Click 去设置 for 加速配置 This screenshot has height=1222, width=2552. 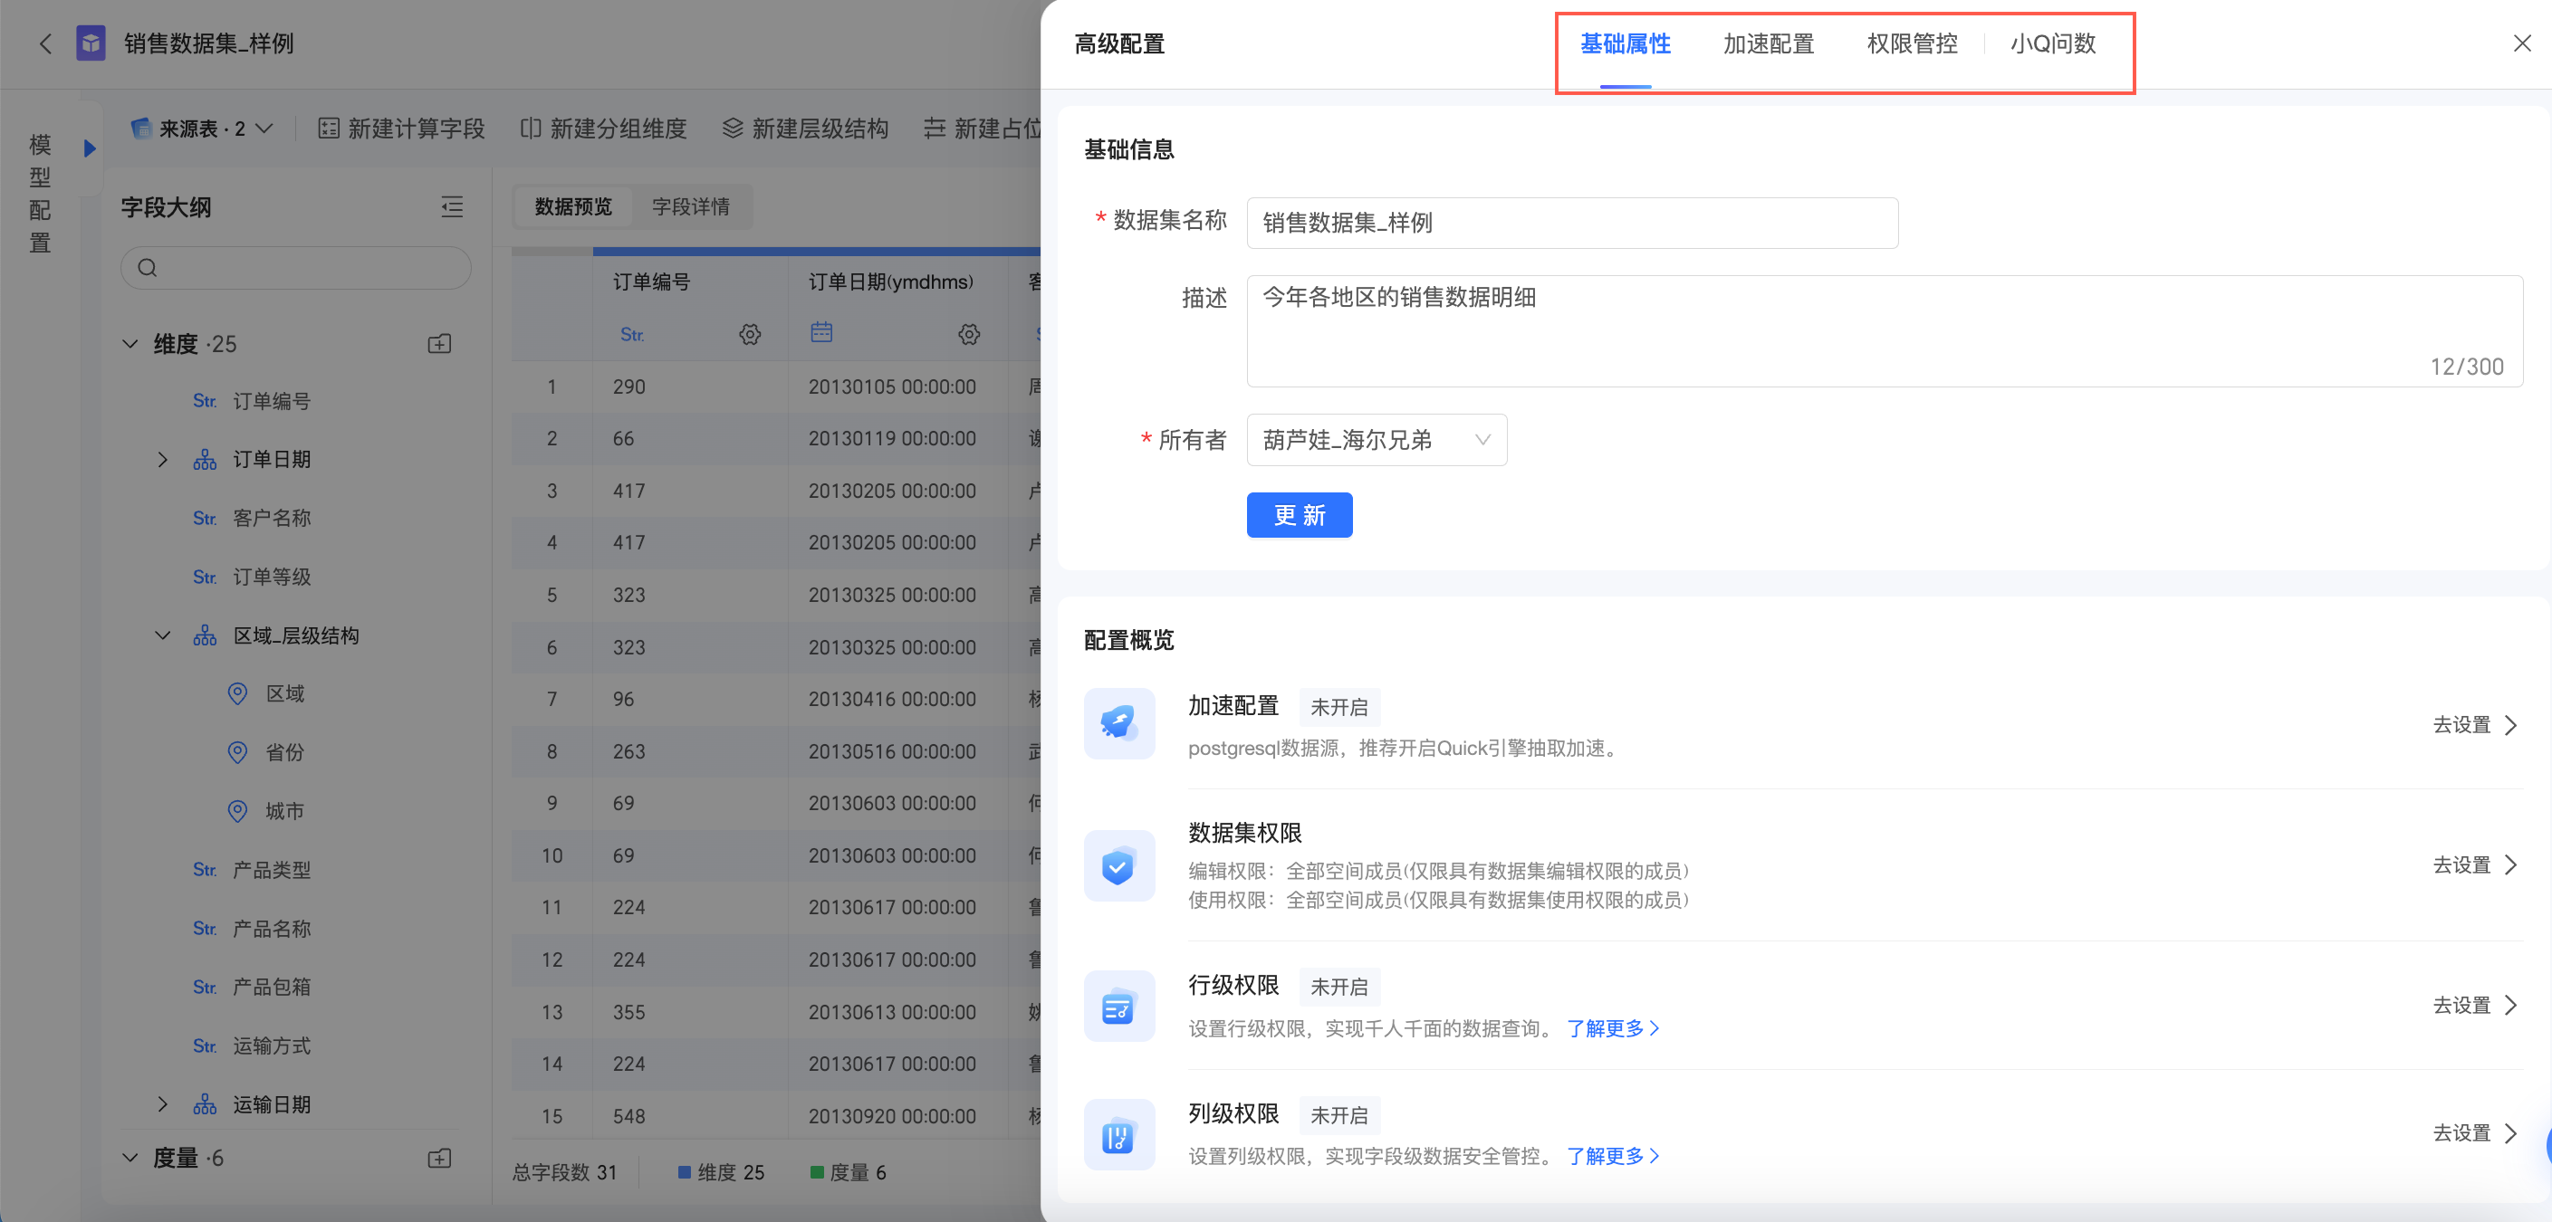point(2475,725)
